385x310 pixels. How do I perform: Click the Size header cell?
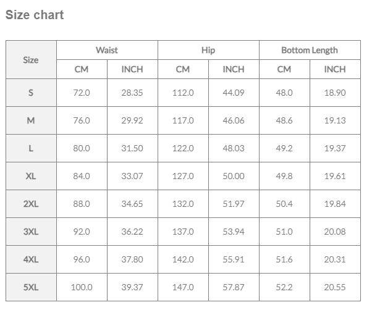[31, 60]
